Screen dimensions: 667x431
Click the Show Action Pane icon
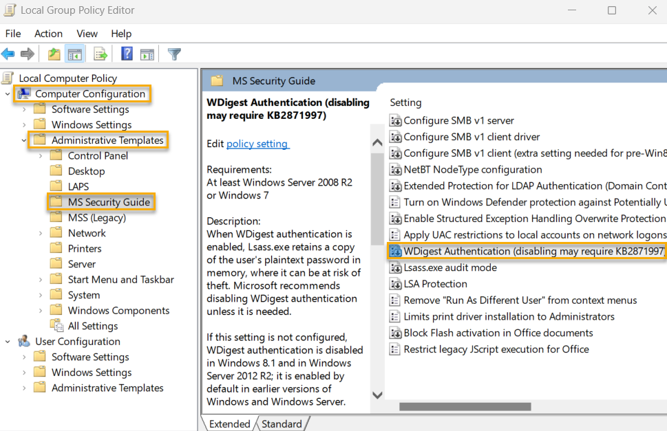(x=147, y=54)
